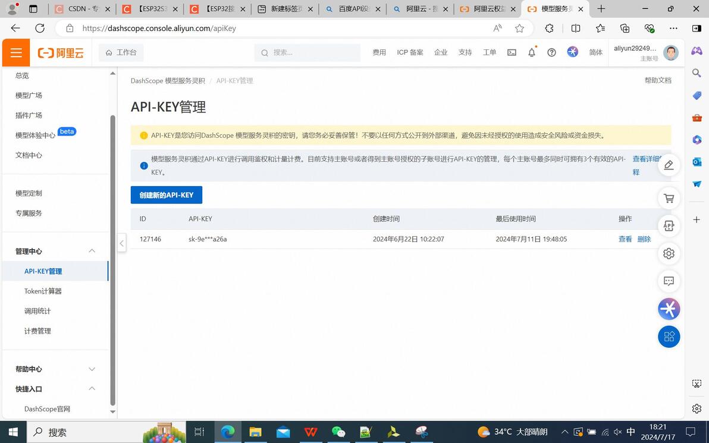Open 插件广场 in sidebar
This screenshot has width=709, height=443.
click(x=29, y=115)
